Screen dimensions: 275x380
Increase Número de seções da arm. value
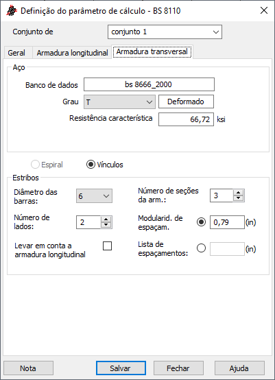coord(239,193)
